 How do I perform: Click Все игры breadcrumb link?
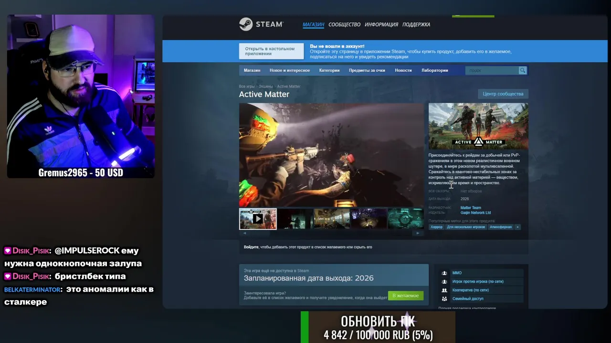(247, 87)
